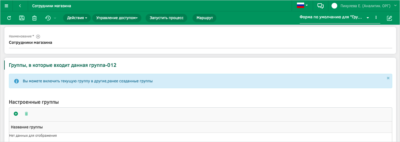This screenshot has height=142, width=400.
Task: Delete the record with trash icon in toolbar
Action: 34,18
